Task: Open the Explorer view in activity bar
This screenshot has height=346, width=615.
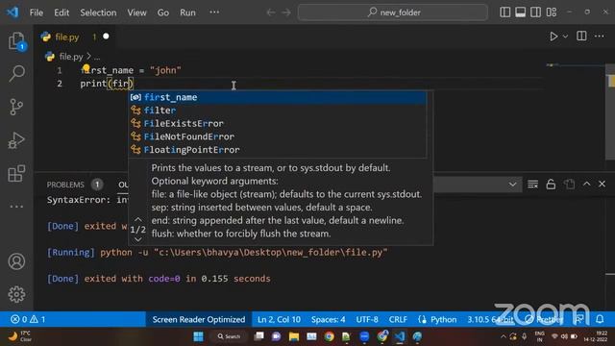Action: [x=16, y=40]
